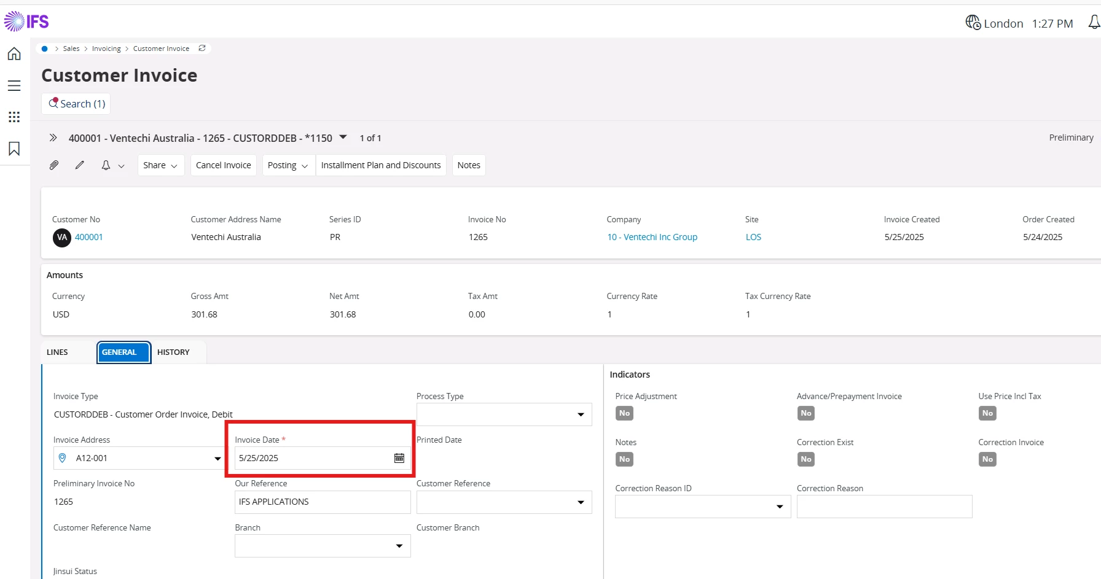
Task: Open the Invoice Address dropdown
Action: pos(217,458)
